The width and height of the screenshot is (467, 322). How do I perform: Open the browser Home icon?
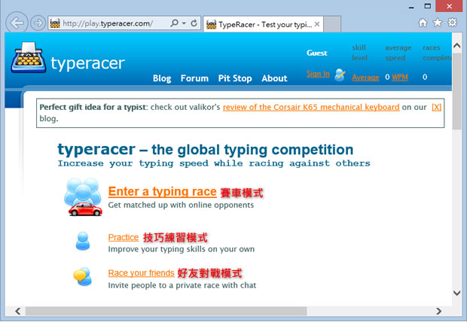[423, 23]
